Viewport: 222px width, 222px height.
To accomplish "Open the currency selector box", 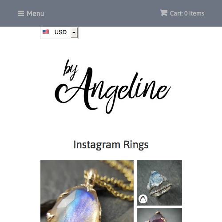I will click(x=59, y=33).
